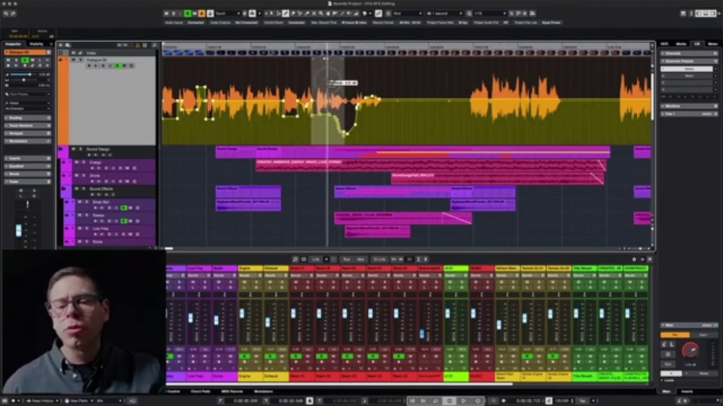
Task: Click the mixer Q-Link button
Action: click(380, 259)
